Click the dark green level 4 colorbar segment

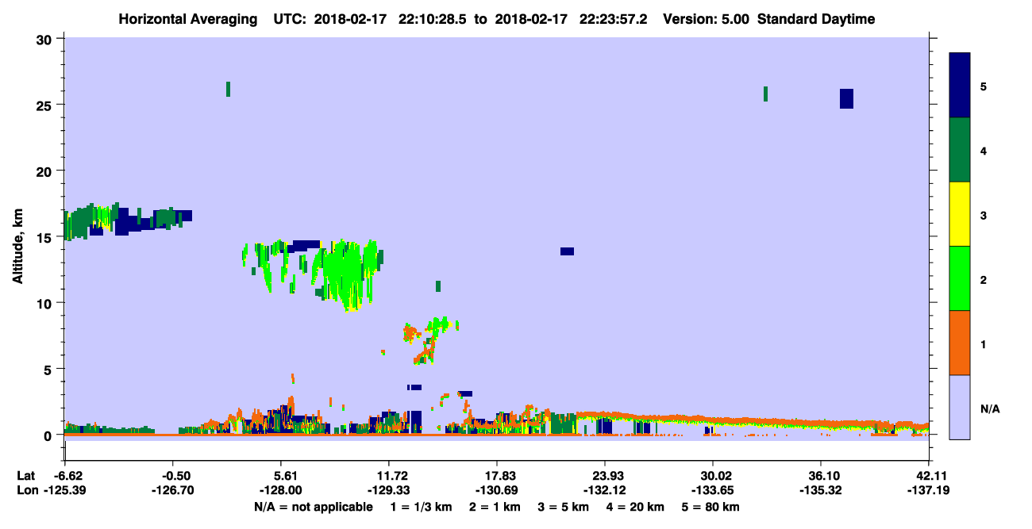pyautogui.click(x=960, y=150)
